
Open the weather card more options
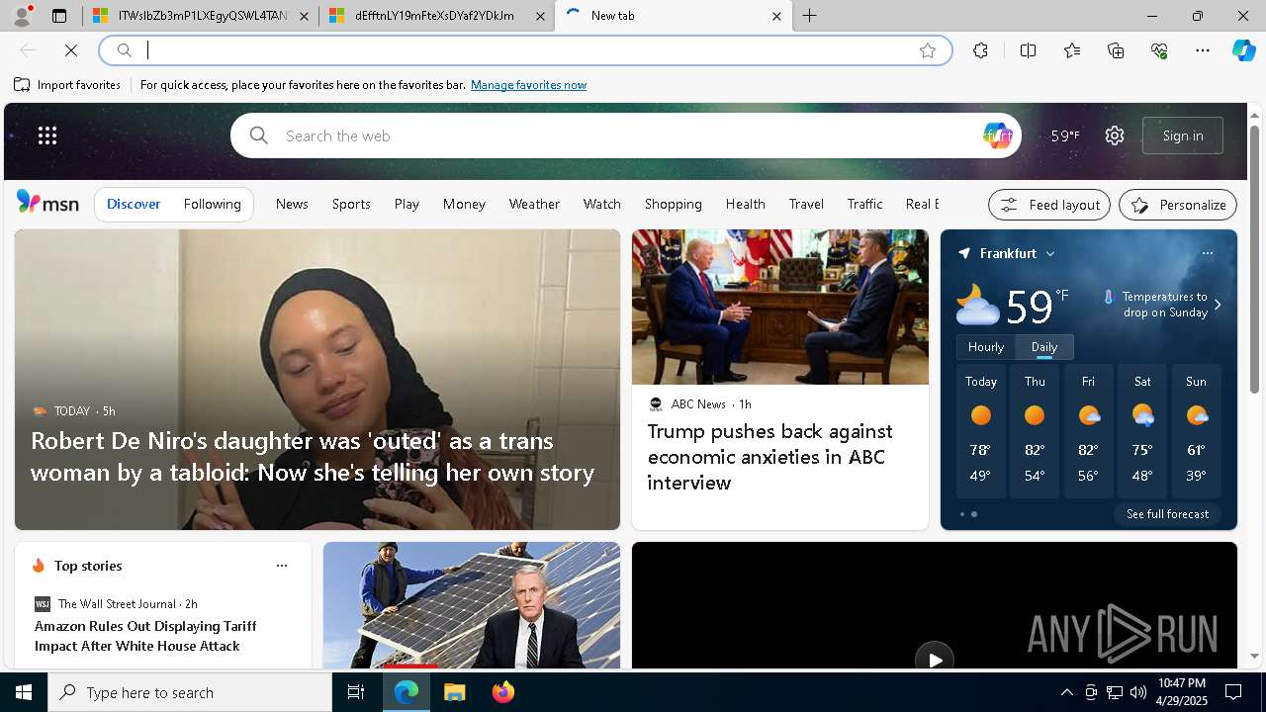tap(1208, 253)
